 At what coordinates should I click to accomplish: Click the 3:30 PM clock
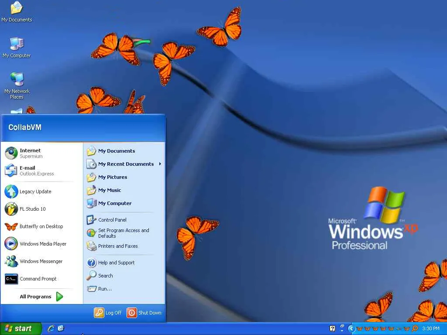pos(431,329)
